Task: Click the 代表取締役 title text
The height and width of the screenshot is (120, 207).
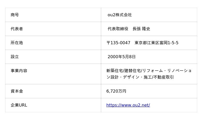Action: (x=118, y=29)
